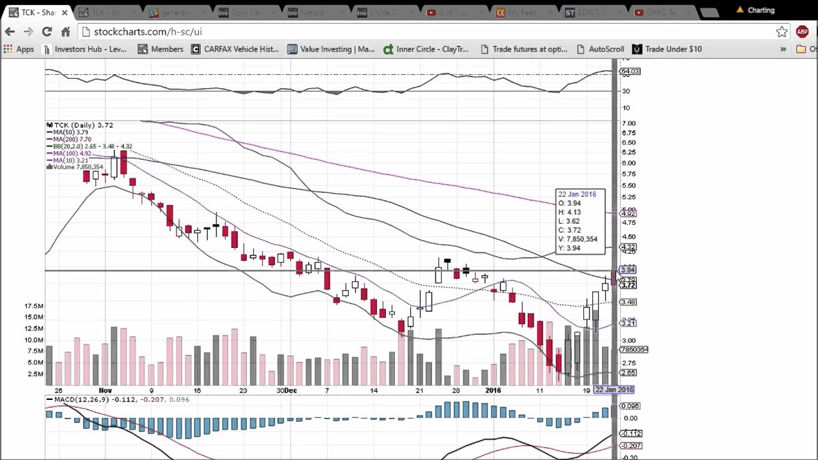This screenshot has width=818, height=460.
Task: Open the Apps shortcut in bookmarks bar
Action: coord(19,49)
